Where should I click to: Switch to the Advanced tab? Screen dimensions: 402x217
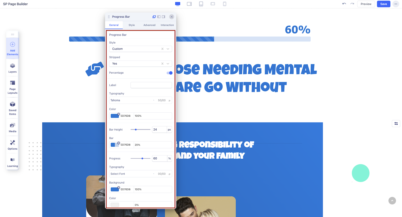pyautogui.click(x=149, y=25)
